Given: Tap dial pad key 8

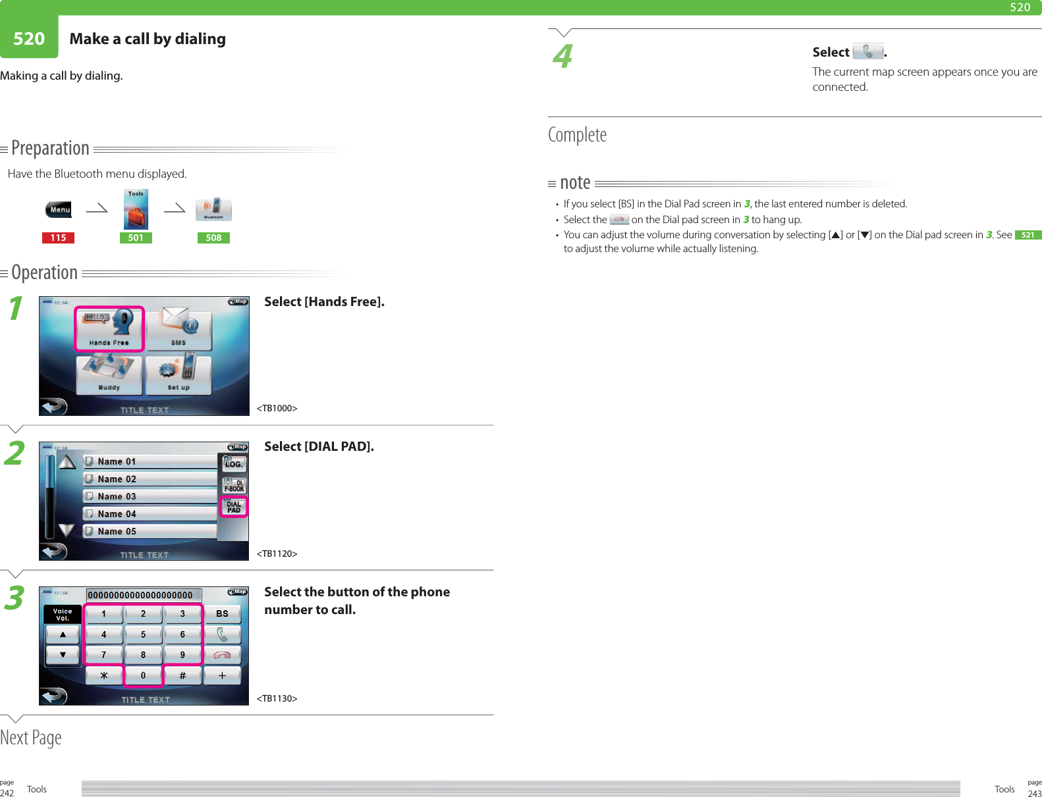Looking at the screenshot, I should 144,655.
